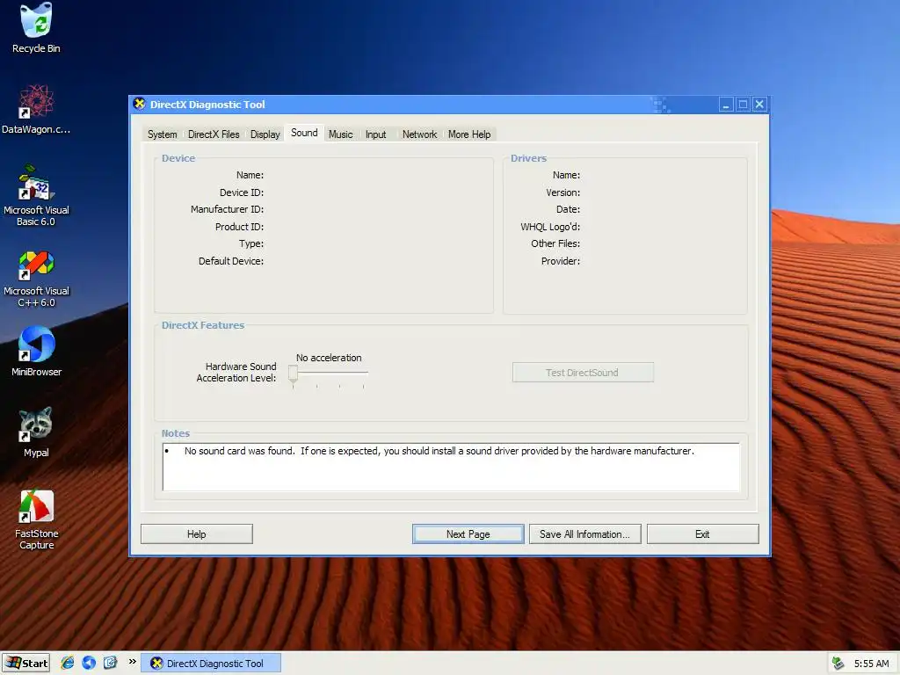
Task: Open the Recycle Bin desktop icon
Action: [36, 29]
